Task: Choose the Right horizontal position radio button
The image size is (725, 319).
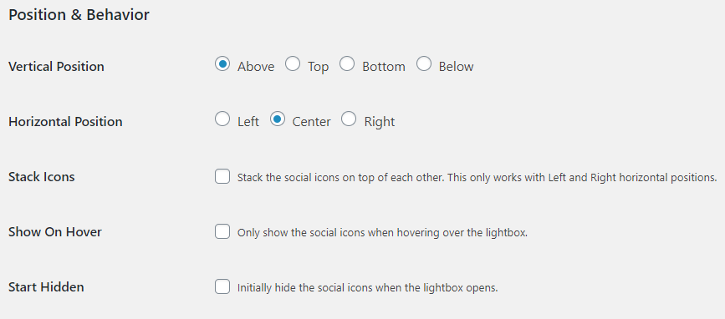Action: (x=349, y=119)
